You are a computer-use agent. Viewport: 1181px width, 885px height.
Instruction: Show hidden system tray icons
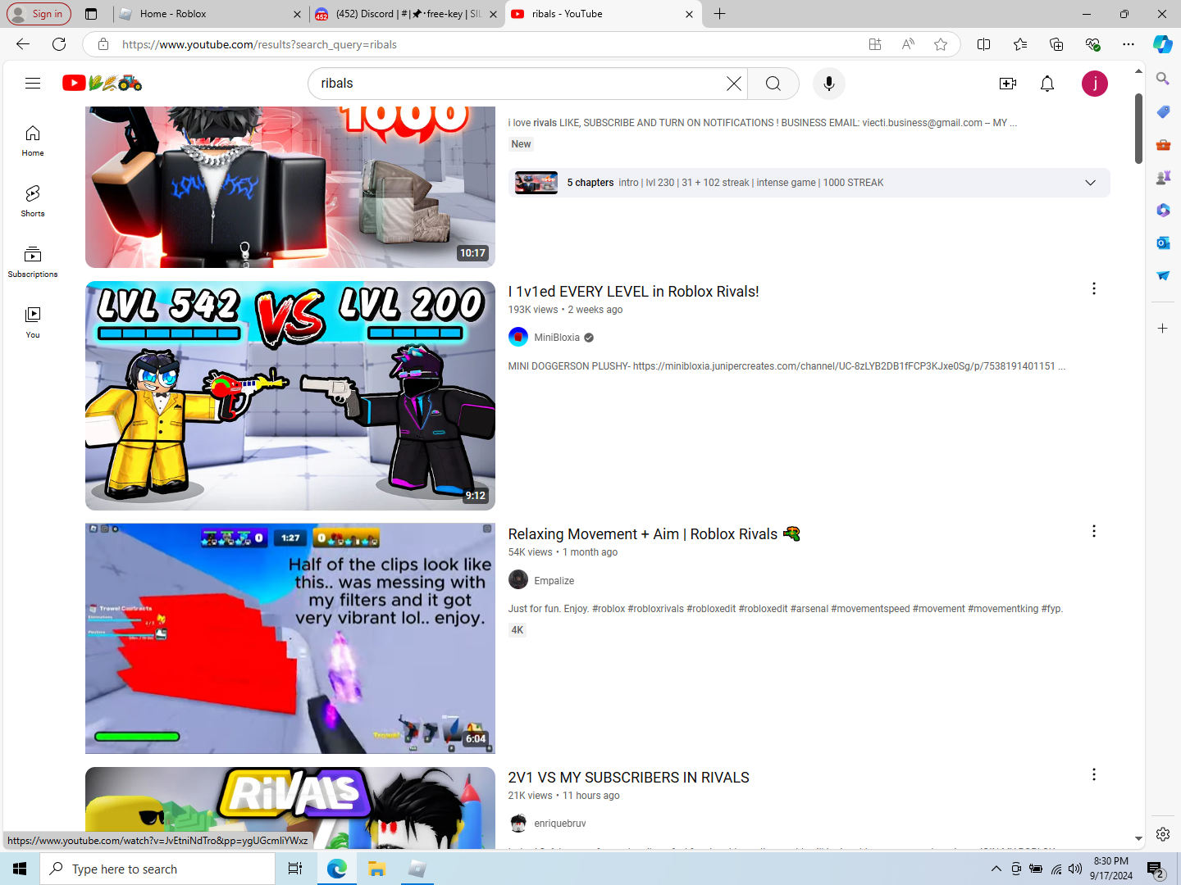pos(996,869)
